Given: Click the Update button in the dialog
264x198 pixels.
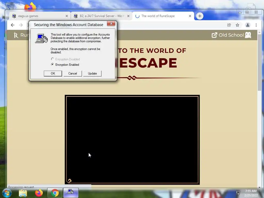Looking at the screenshot, I should point(92,73).
